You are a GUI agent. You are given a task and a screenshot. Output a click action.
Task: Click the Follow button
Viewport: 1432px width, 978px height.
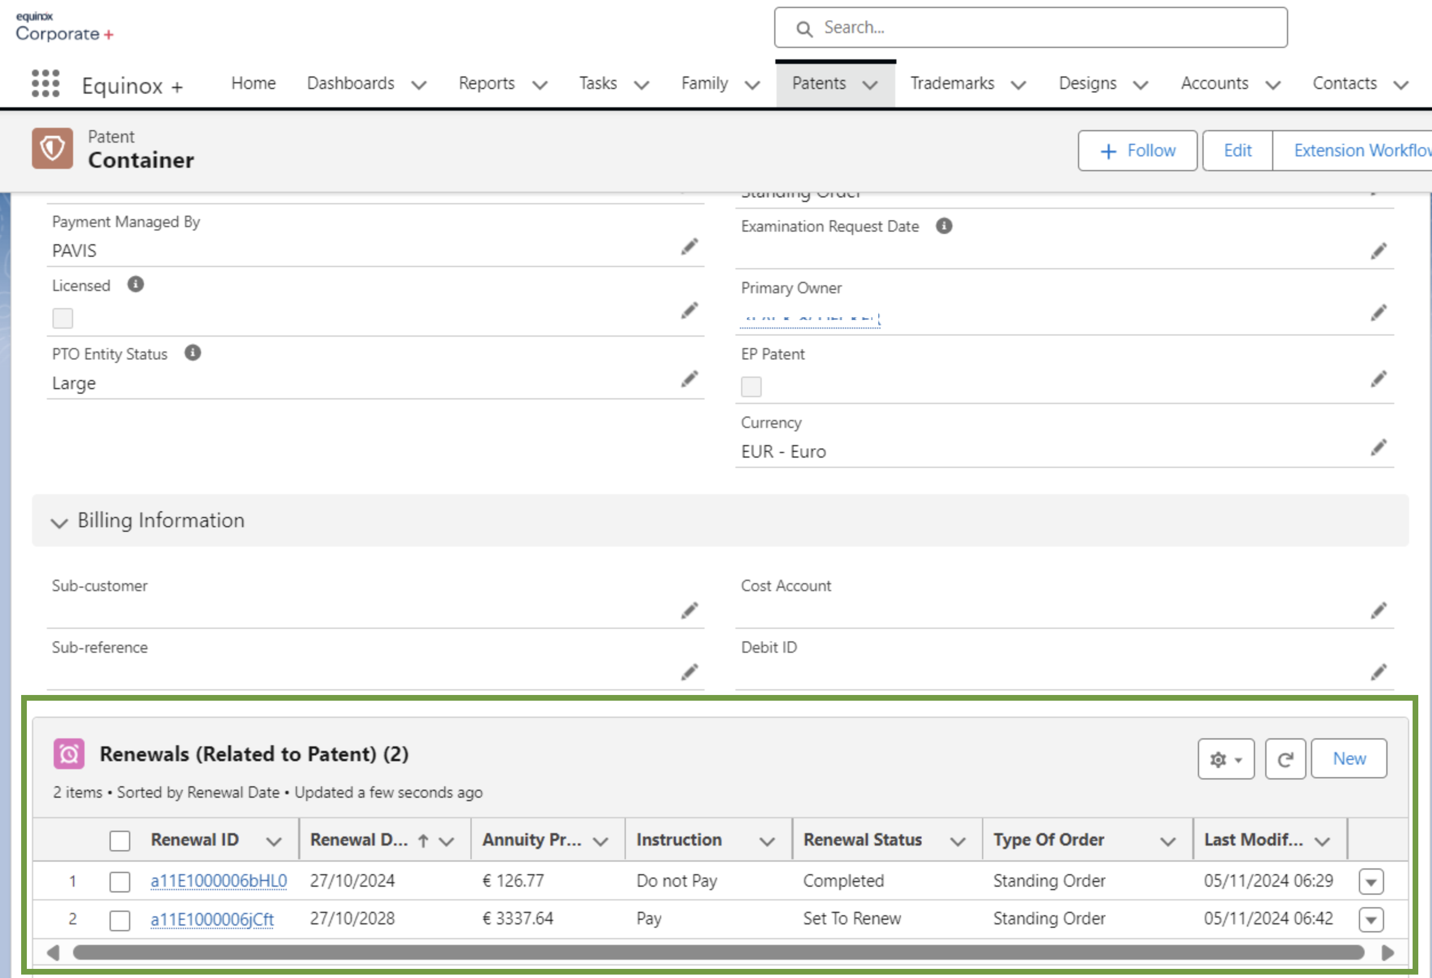pos(1137,150)
